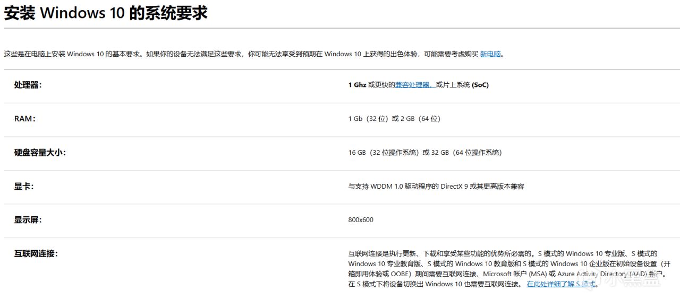This screenshot has height=299, width=680.
Task: Click the 1 Gb (32 位) 或 2 GB RAM value
Action: 394,119
